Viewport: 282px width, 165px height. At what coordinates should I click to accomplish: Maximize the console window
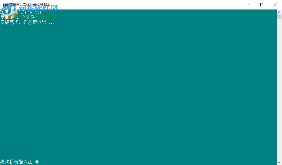click(x=262, y=5)
